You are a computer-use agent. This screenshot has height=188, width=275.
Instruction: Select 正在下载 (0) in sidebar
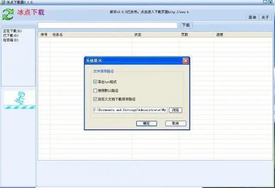coord(12,31)
